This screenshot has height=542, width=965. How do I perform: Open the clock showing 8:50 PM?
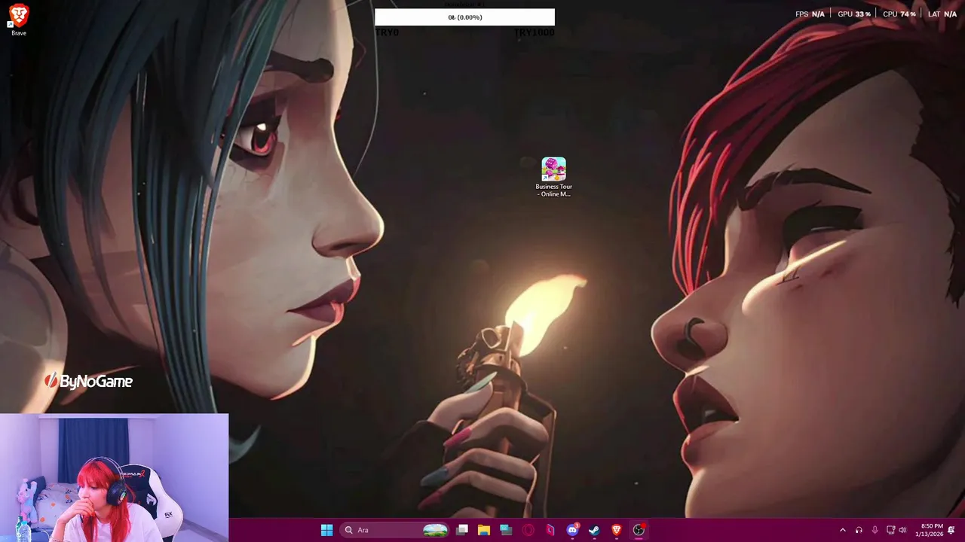tap(929, 530)
